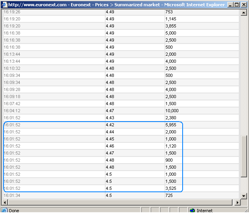Minimize the Internet Explorer window
249x213 pixels.
[230, 5]
